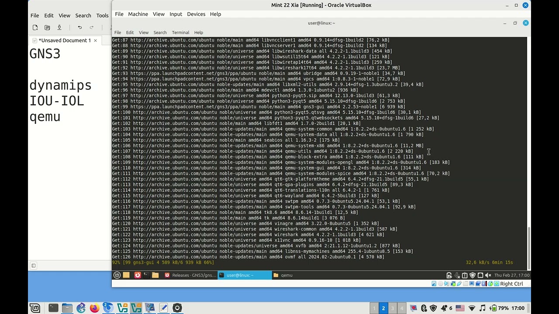Switch to workspace 2
Viewport: 559px width, 314px height.
[383, 308]
